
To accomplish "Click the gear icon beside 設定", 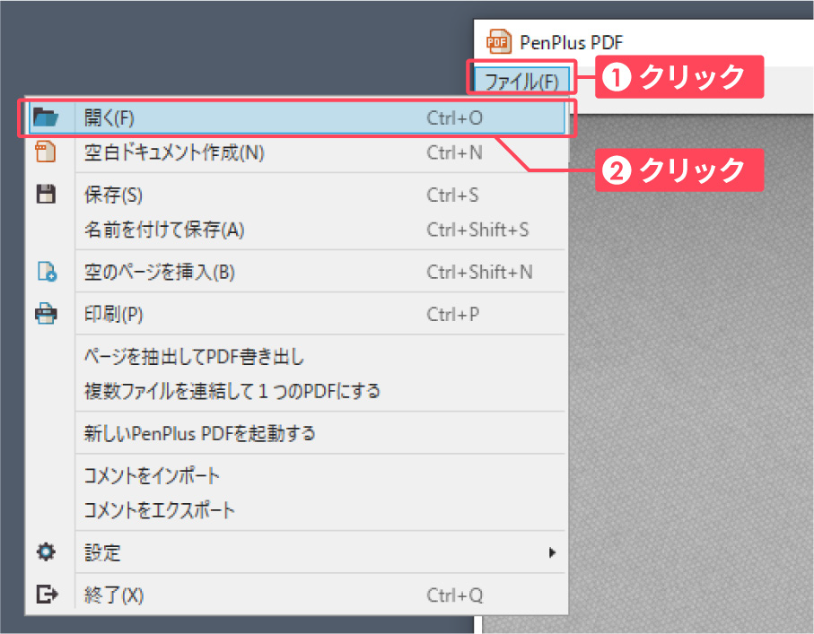I will (45, 552).
